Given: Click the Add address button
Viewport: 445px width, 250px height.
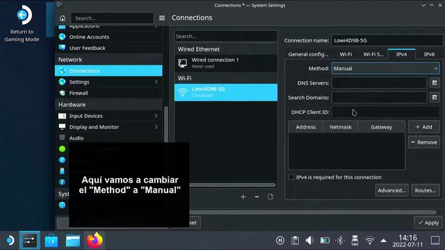Looking at the screenshot, I should point(424,127).
